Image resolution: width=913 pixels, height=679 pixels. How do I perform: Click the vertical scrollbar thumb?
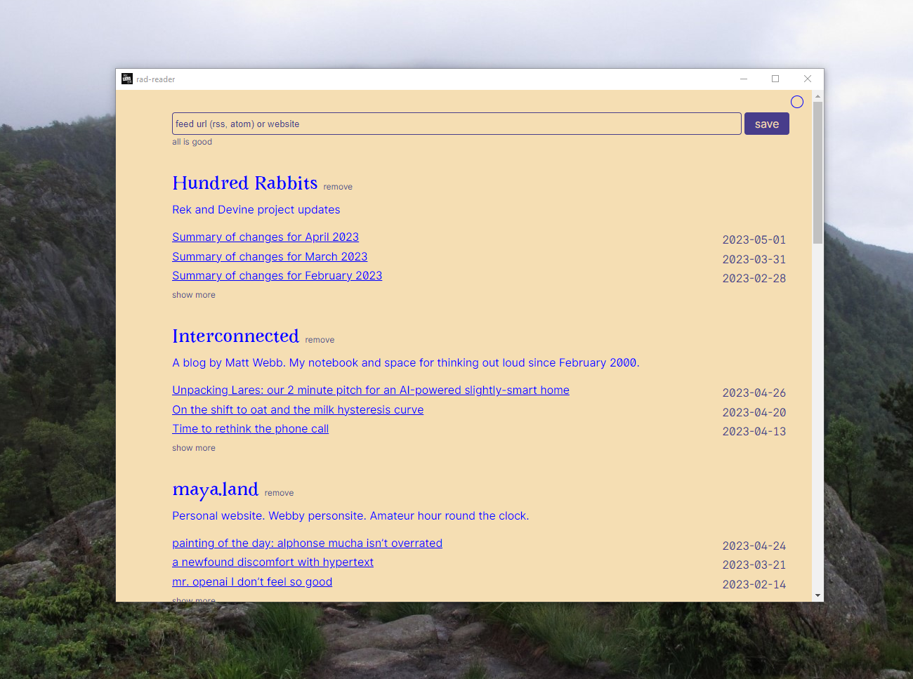point(817,173)
